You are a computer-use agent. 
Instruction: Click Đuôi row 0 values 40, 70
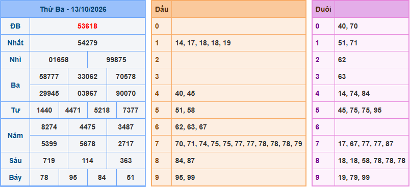coord(348,26)
